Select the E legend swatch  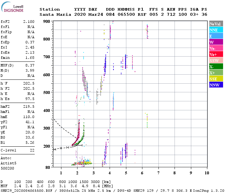tap(216, 36)
